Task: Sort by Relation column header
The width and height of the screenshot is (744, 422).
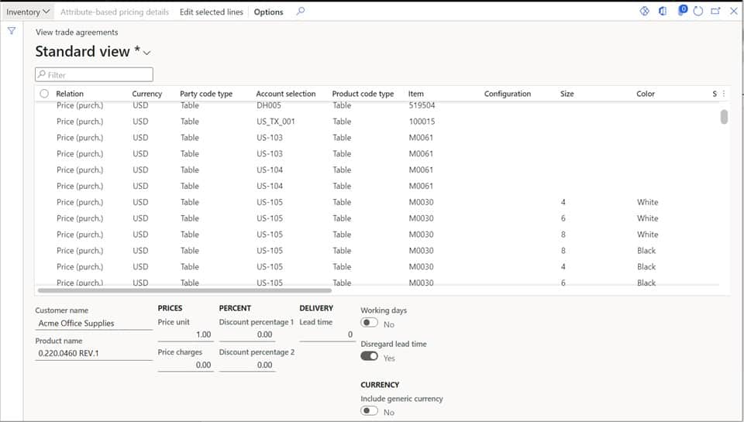Action: point(70,94)
